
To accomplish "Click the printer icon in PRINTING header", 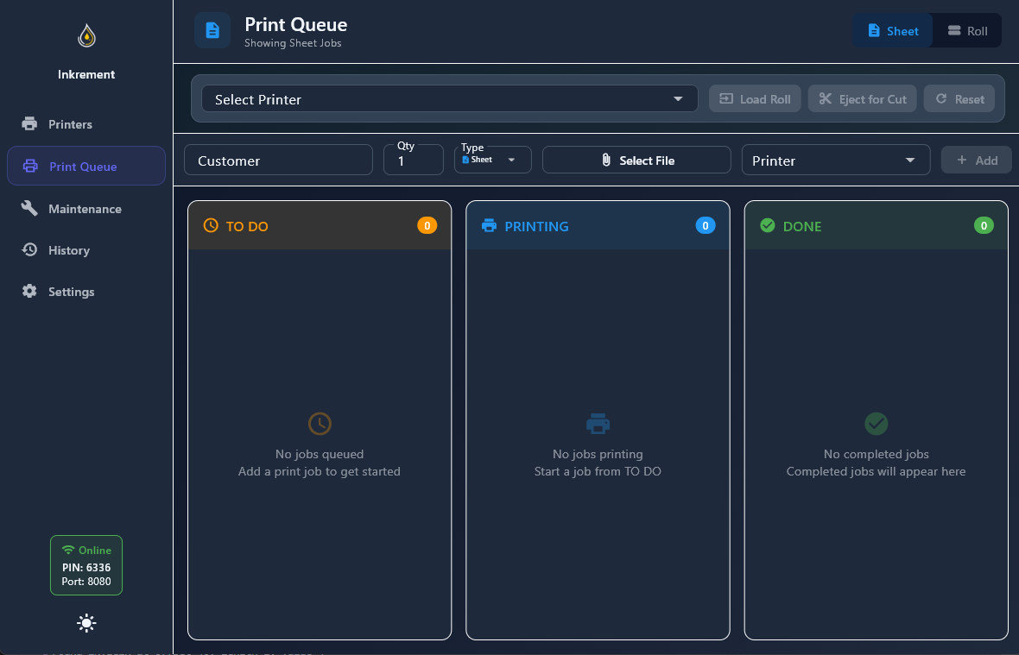I will pyautogui.click(x=489, y=226).
